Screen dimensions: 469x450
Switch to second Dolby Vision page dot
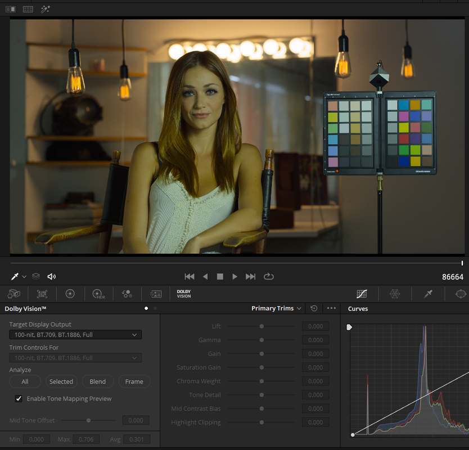(155, 308)
